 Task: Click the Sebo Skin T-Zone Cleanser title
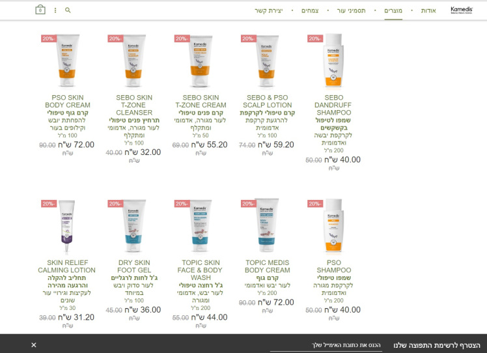(x=134, y=105)
